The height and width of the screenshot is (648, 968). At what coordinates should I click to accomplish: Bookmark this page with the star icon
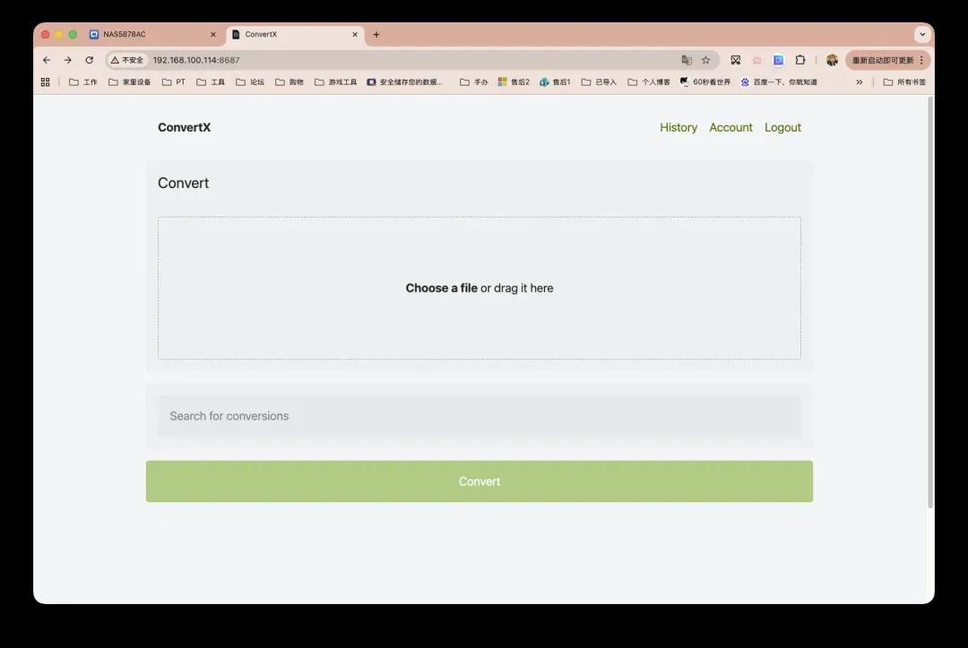(x=705, y=60)
